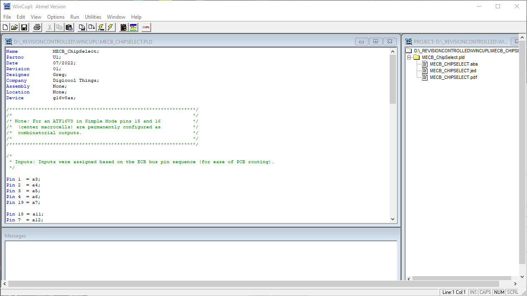The width and height of the screenshot is (527, 296).
Task: Open a file using the Open folder icon
Action: (14, 27)
